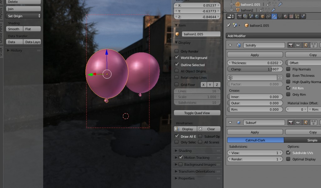Open the Particles properties tab

click(297, 16)
